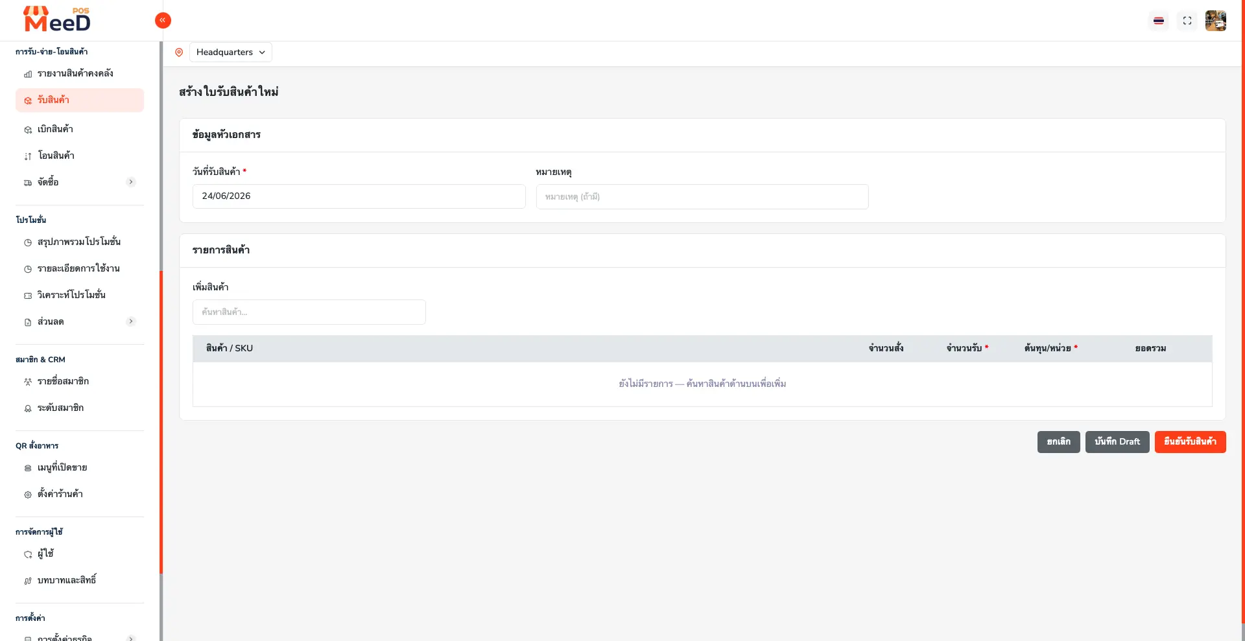Open วิเคราะห์โปรโมชั่น menu item
This screenshot has width=1245, height=641.
pyautogui.click(x=80, y=295)
